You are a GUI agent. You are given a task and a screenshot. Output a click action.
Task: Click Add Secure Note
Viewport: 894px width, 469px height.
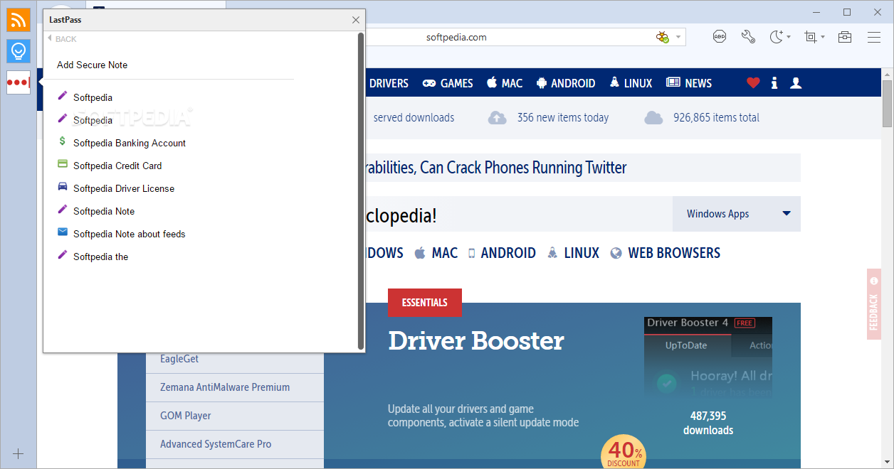pos(93,65)
